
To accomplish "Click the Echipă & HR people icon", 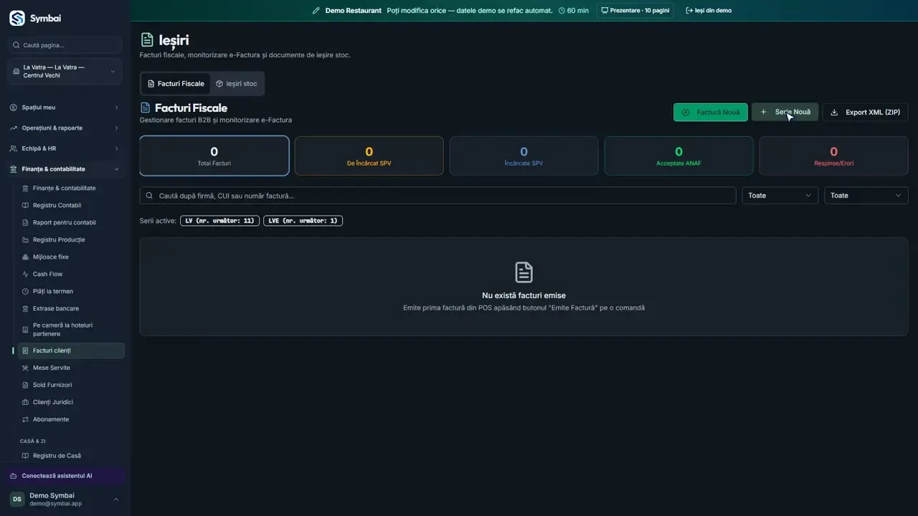I will (14, 148).
